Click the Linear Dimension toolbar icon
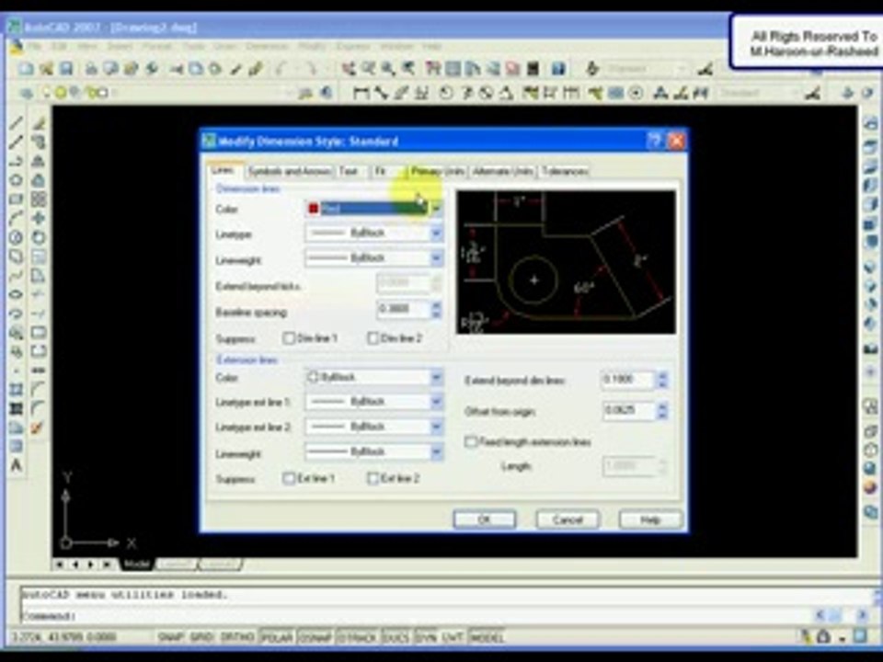The height and width of the screenshot is (662, 883). [361, 93]
